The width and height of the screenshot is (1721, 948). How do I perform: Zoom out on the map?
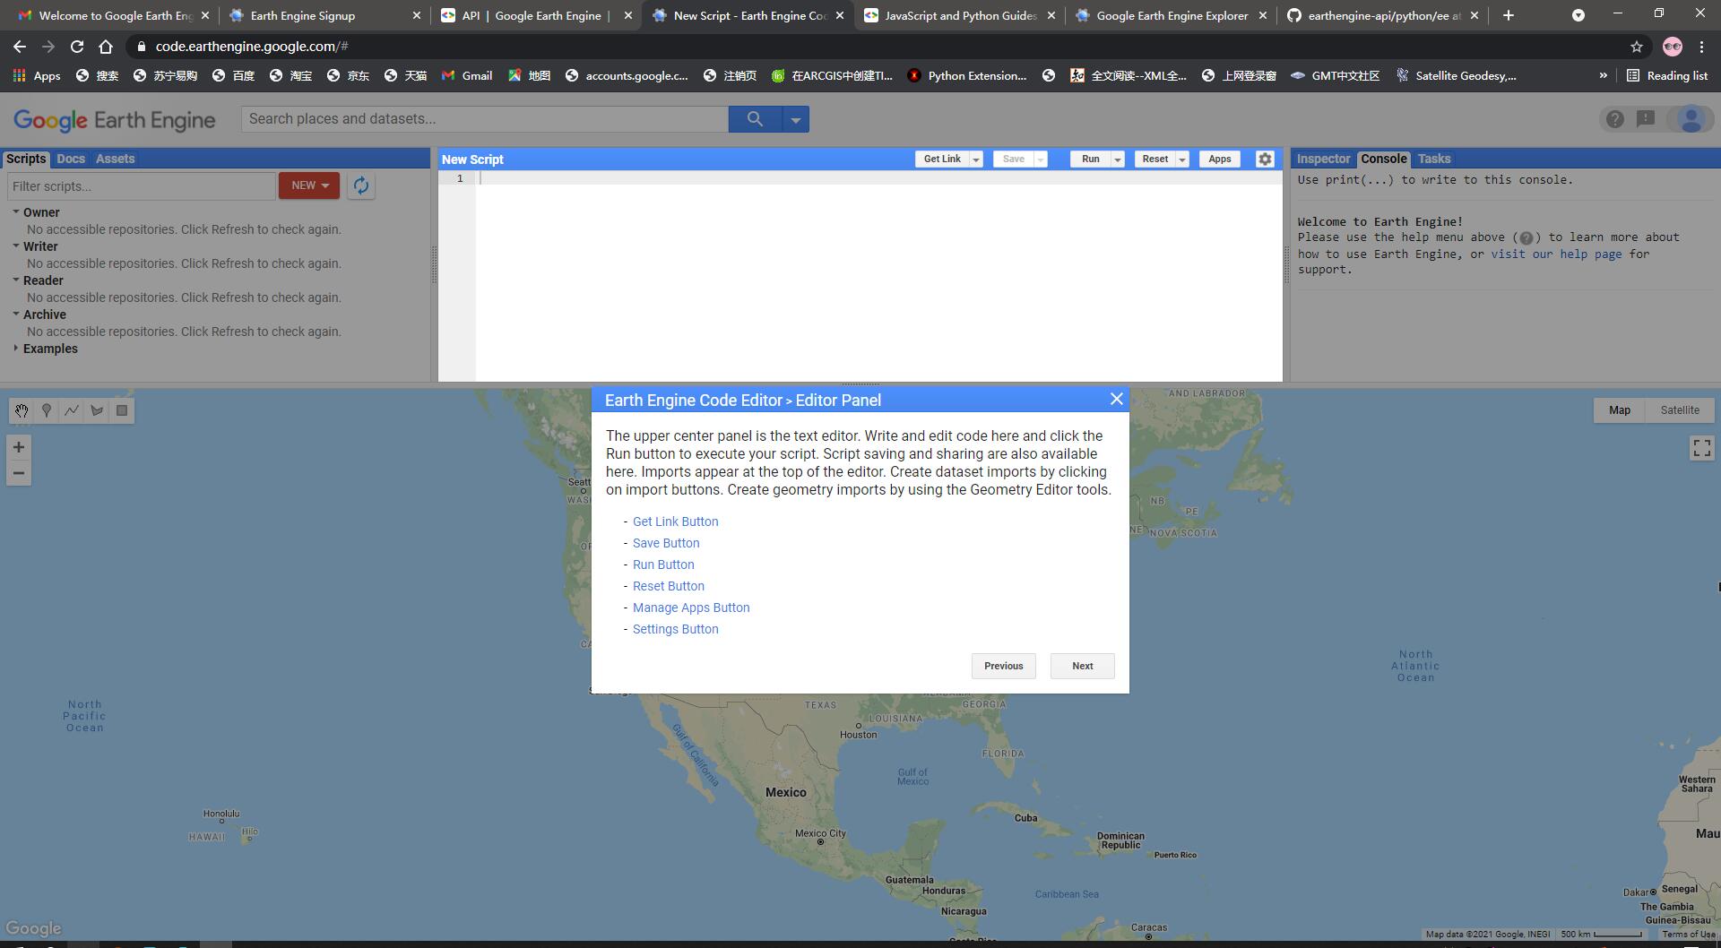19,473
